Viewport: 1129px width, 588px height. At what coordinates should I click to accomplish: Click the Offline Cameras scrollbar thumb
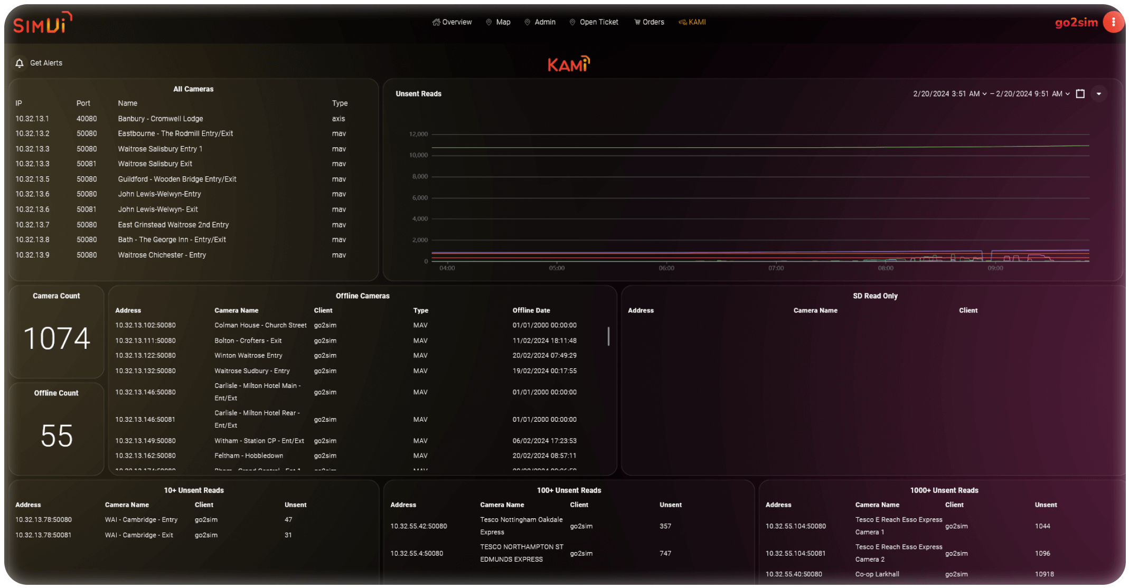(609, 336)
